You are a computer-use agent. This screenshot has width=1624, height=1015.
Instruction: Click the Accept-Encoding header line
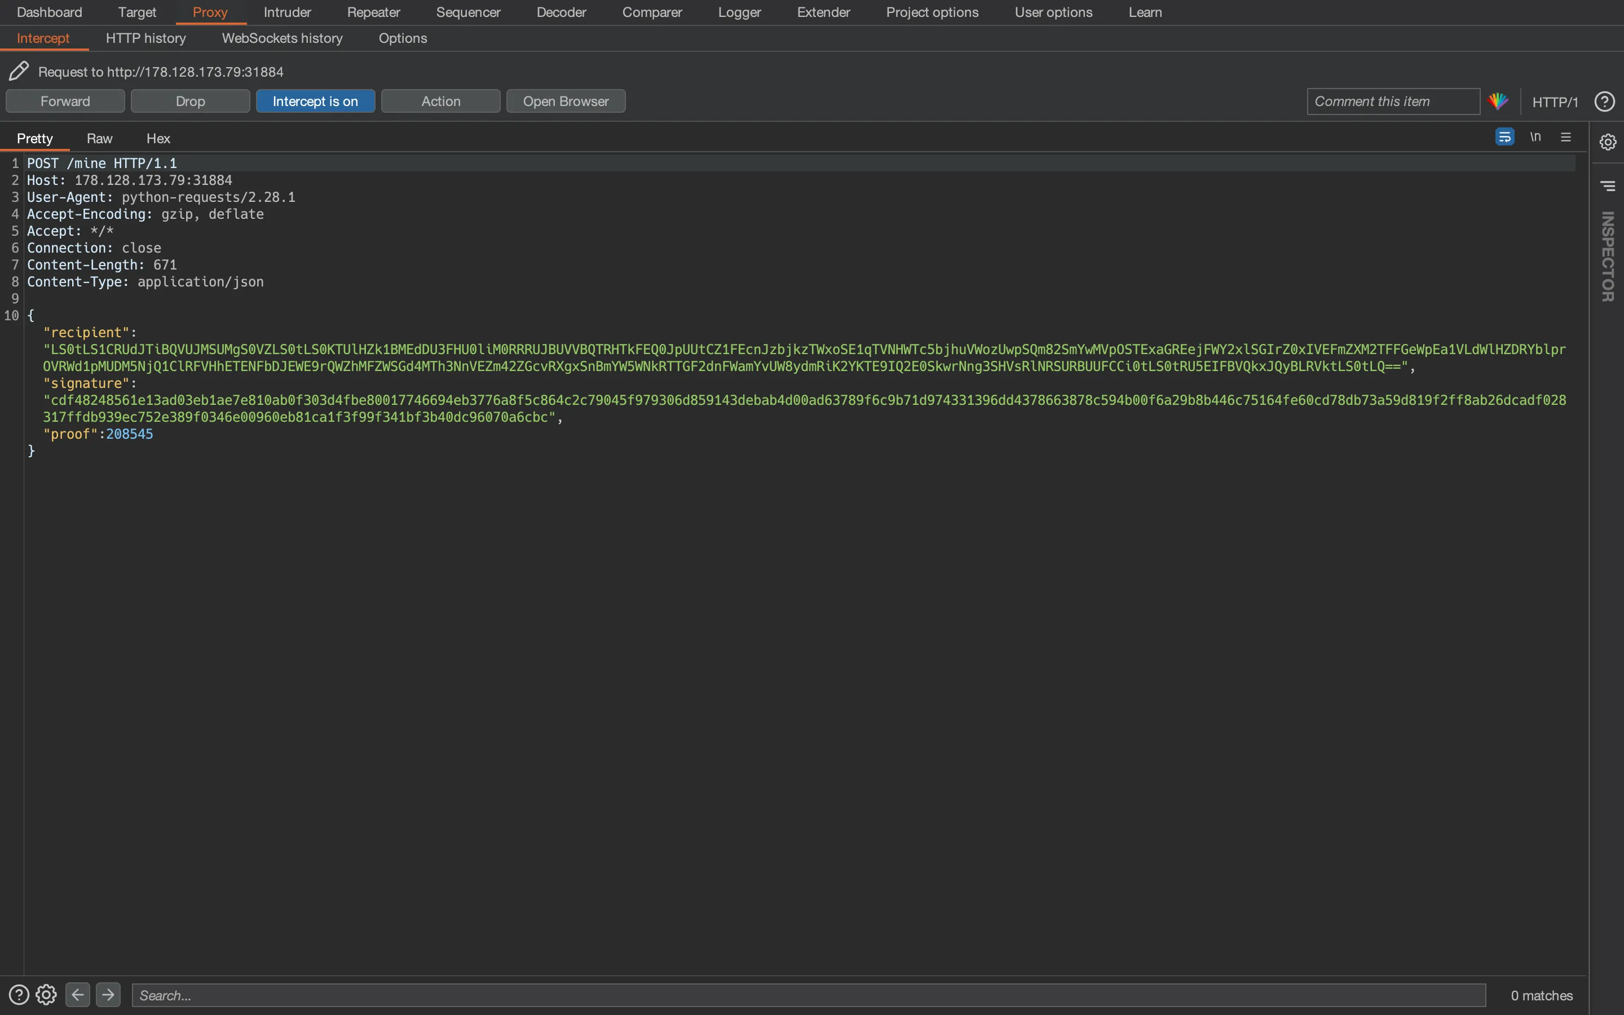click(145, 214)
